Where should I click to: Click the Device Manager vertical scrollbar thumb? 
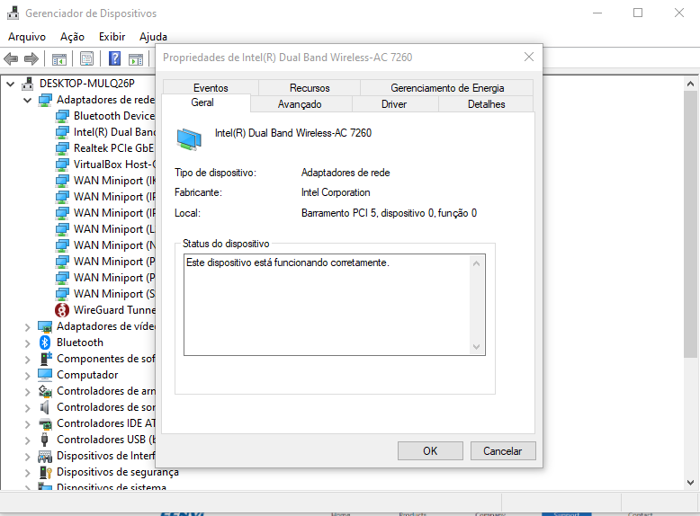(690, 224)
